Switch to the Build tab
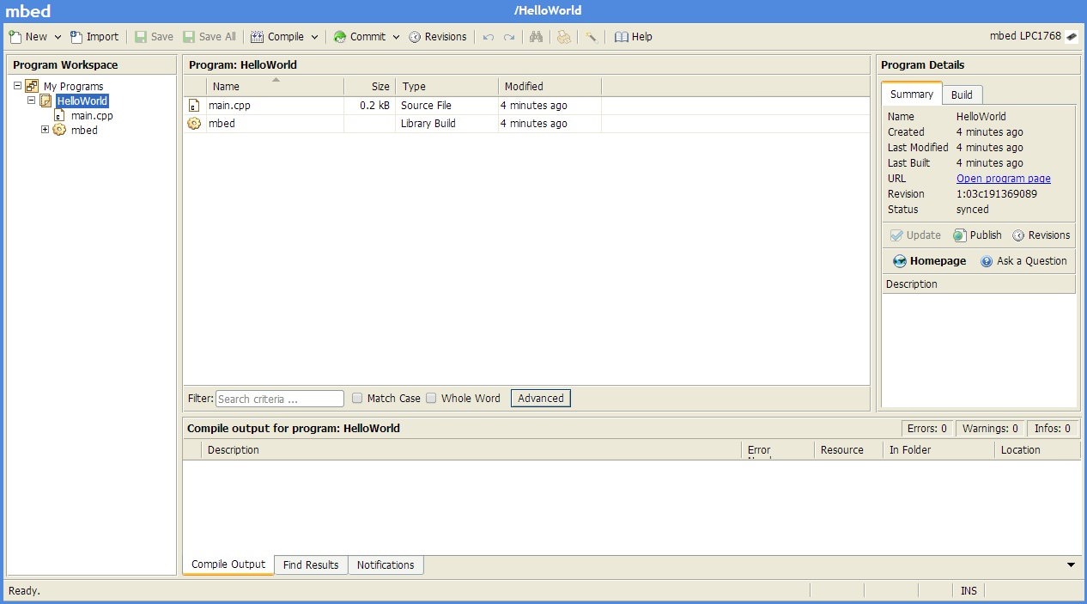1087x604 pixels. [962, 95]
